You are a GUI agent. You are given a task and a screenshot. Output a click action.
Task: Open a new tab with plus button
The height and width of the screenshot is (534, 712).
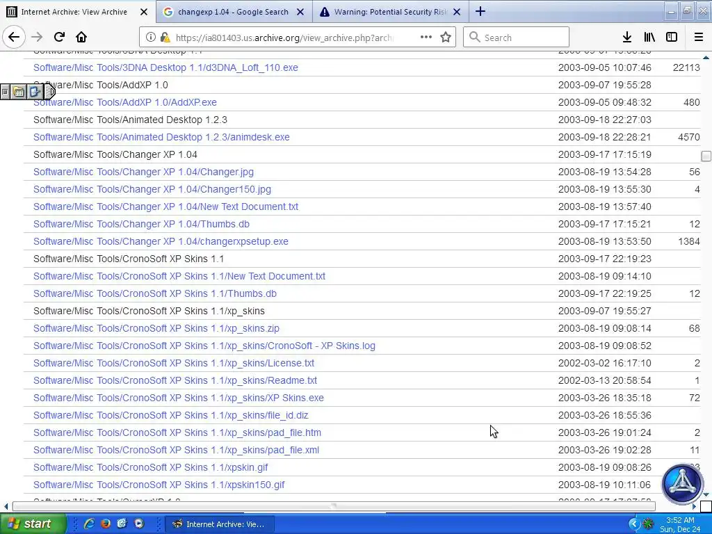pos(480,11)
